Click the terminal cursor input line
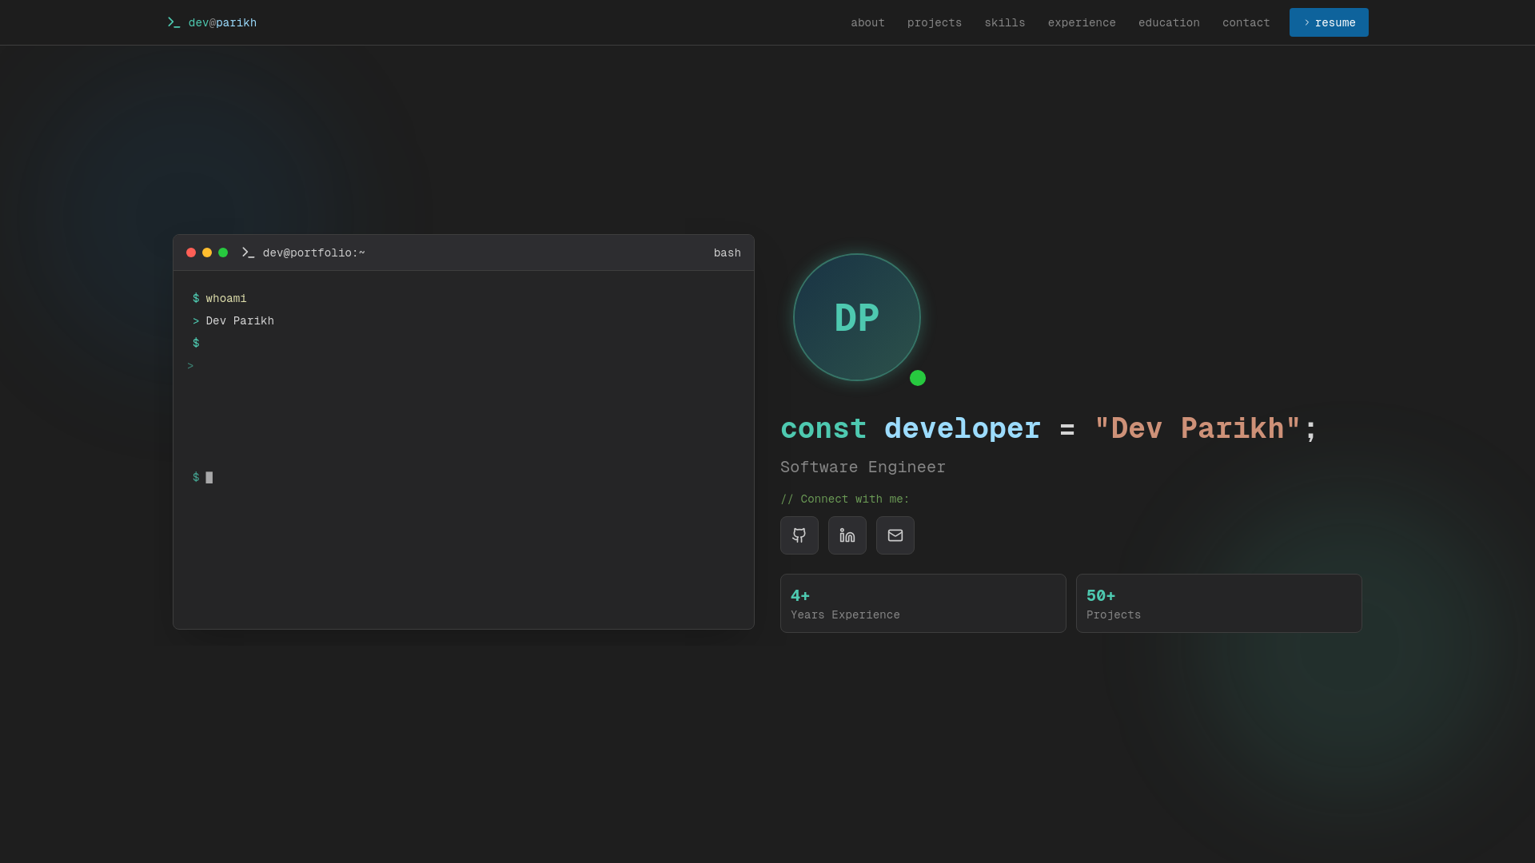 464,477
